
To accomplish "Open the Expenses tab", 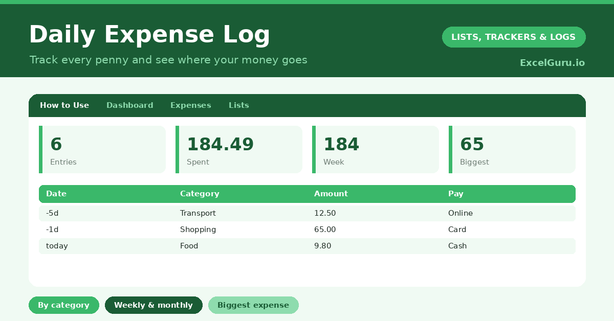I will (x=191, y=105).
